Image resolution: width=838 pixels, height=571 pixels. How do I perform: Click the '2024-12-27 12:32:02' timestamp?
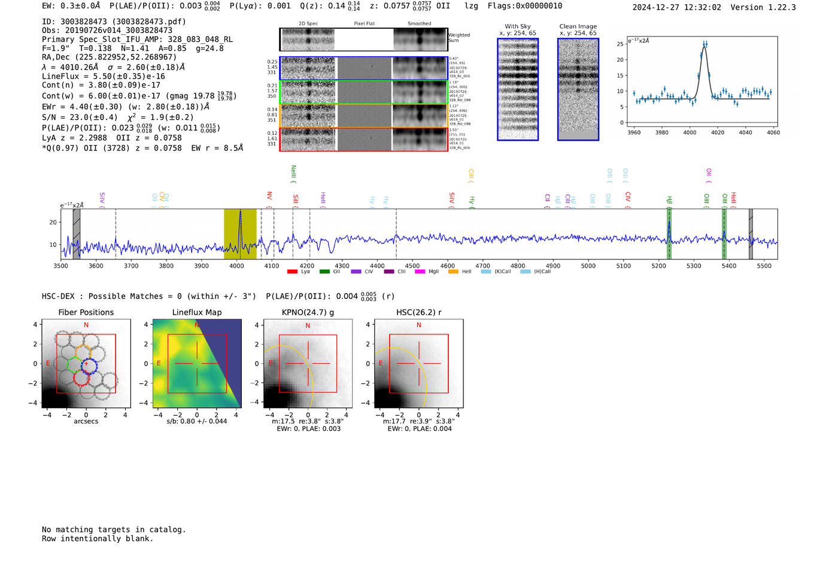(677, 7)
